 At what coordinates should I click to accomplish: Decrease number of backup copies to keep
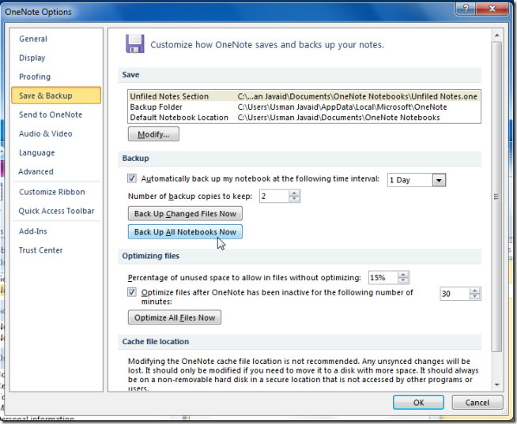point(294,199)
